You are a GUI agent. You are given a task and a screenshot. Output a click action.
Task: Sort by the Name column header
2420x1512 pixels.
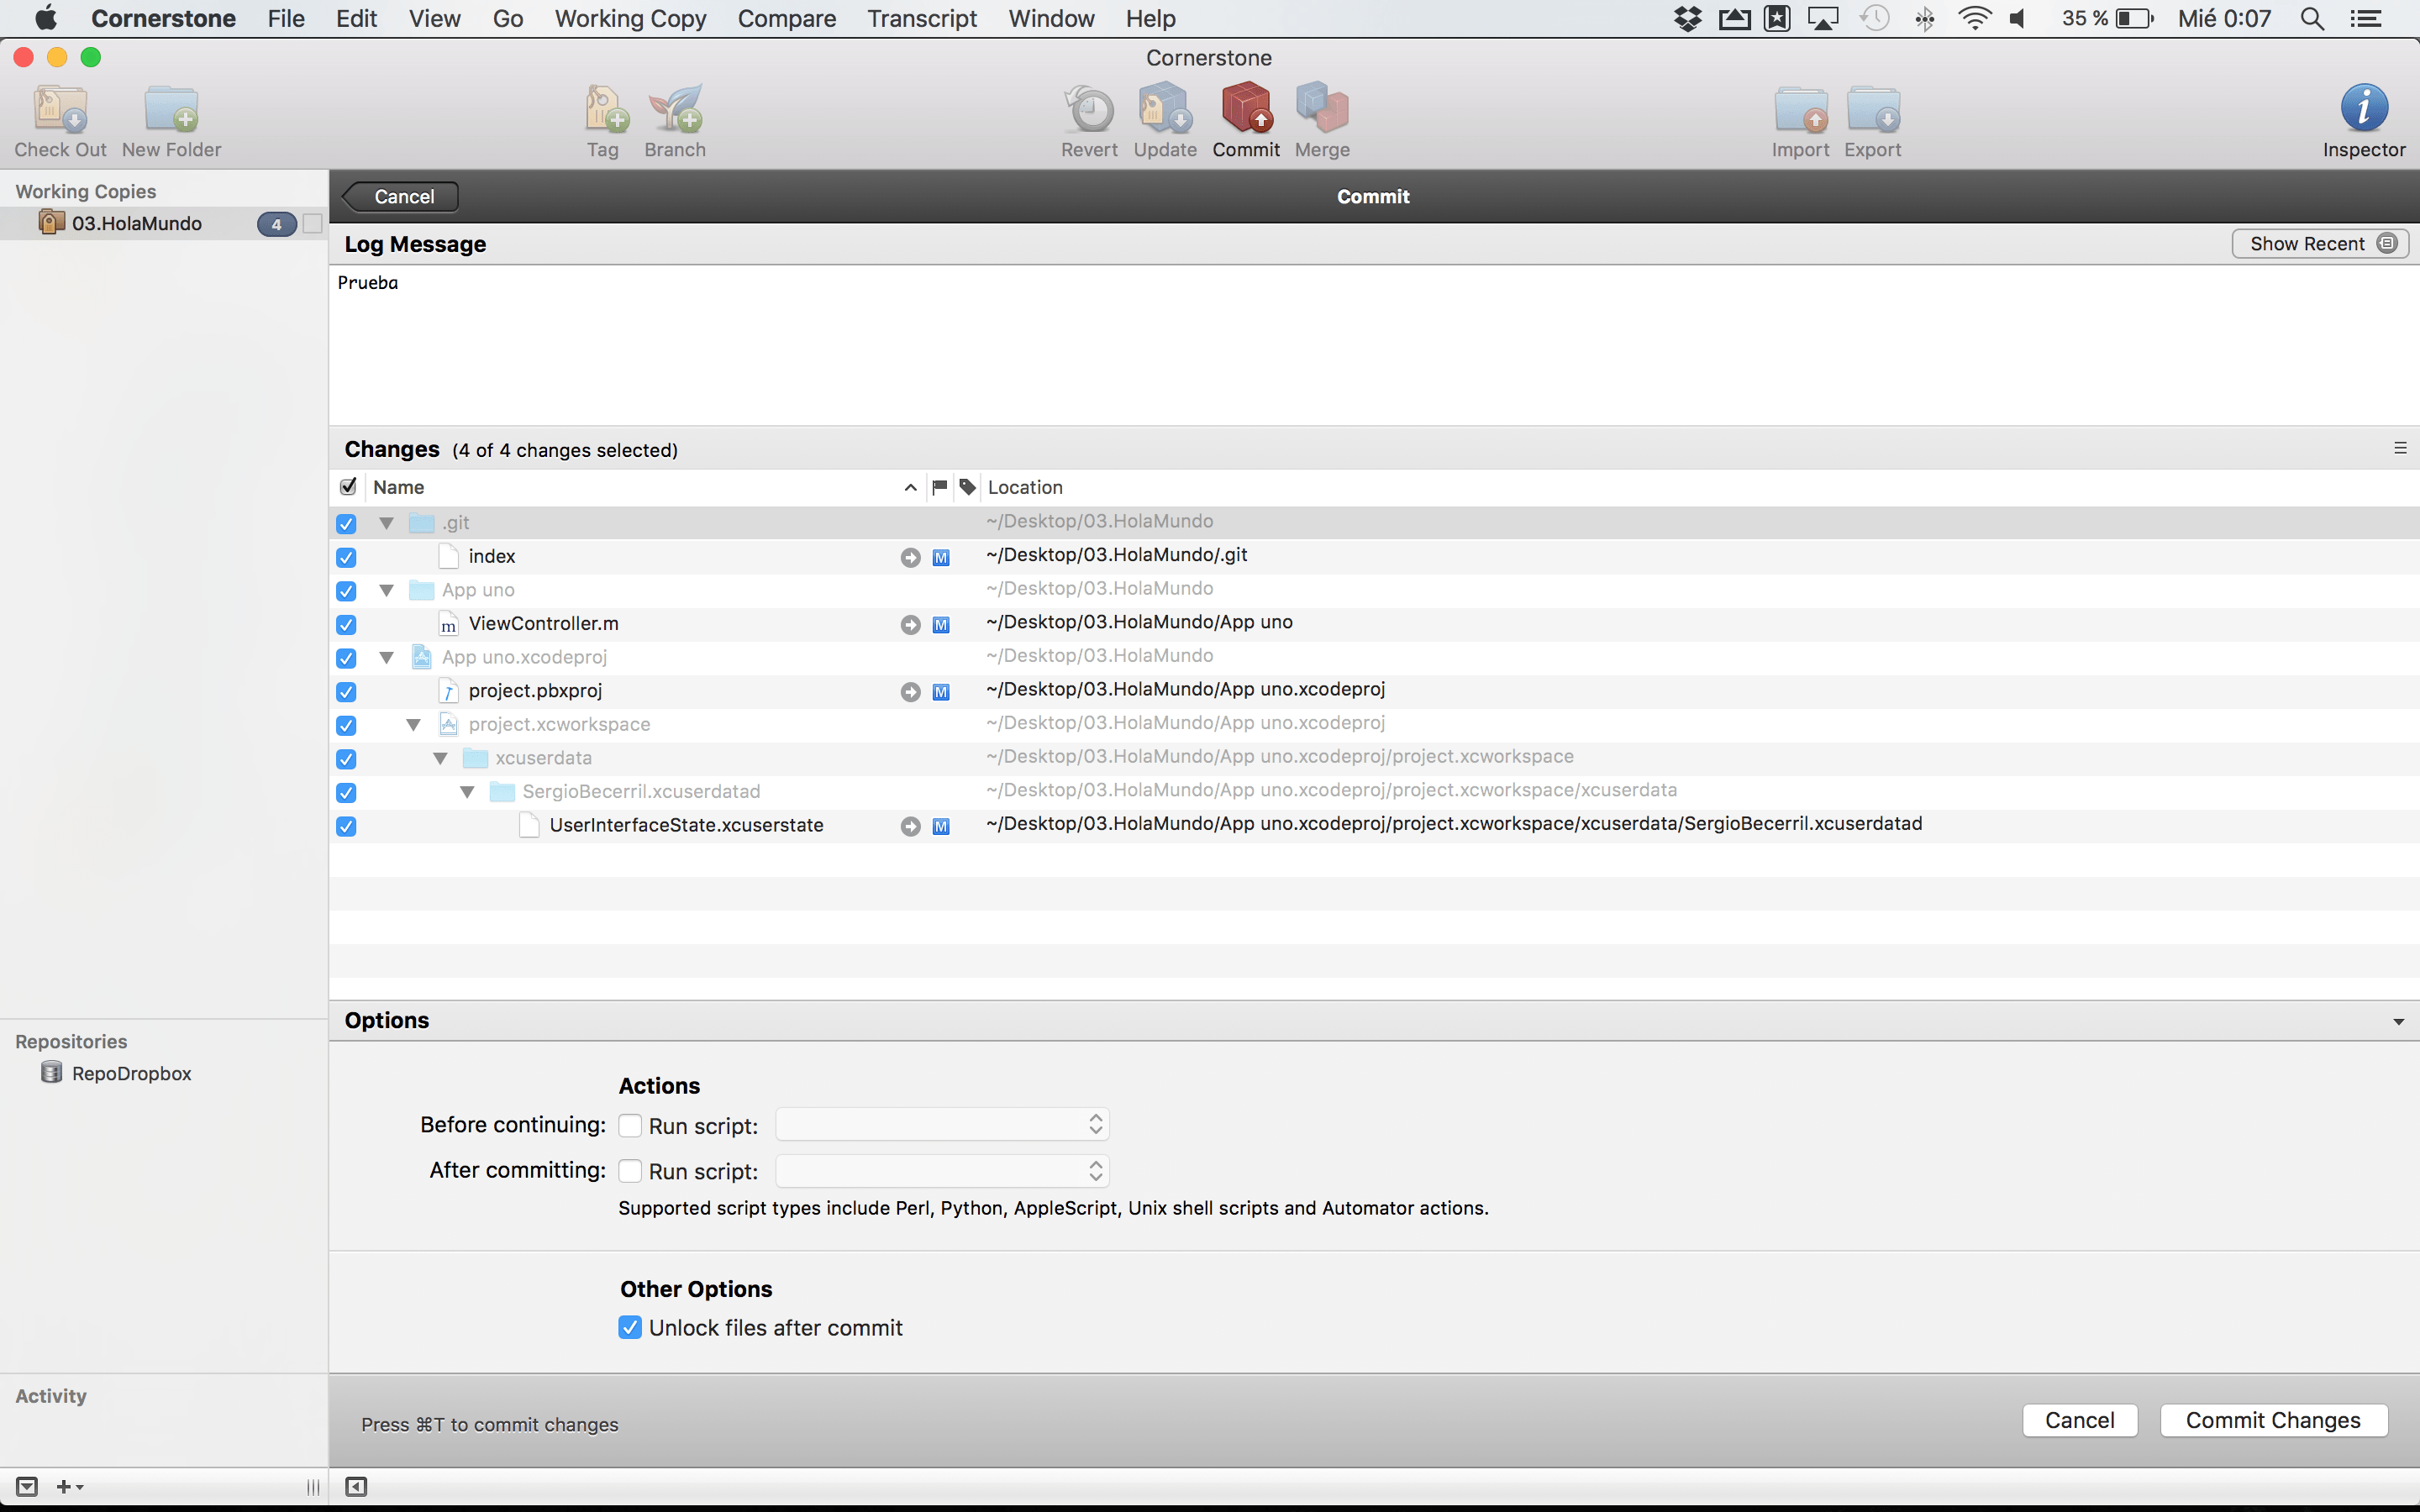644,487
